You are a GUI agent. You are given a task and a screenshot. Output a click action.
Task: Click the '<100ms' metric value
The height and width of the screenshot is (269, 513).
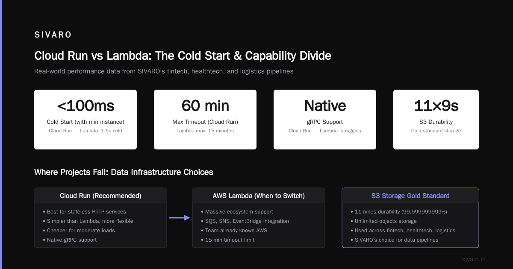point(85,106)
